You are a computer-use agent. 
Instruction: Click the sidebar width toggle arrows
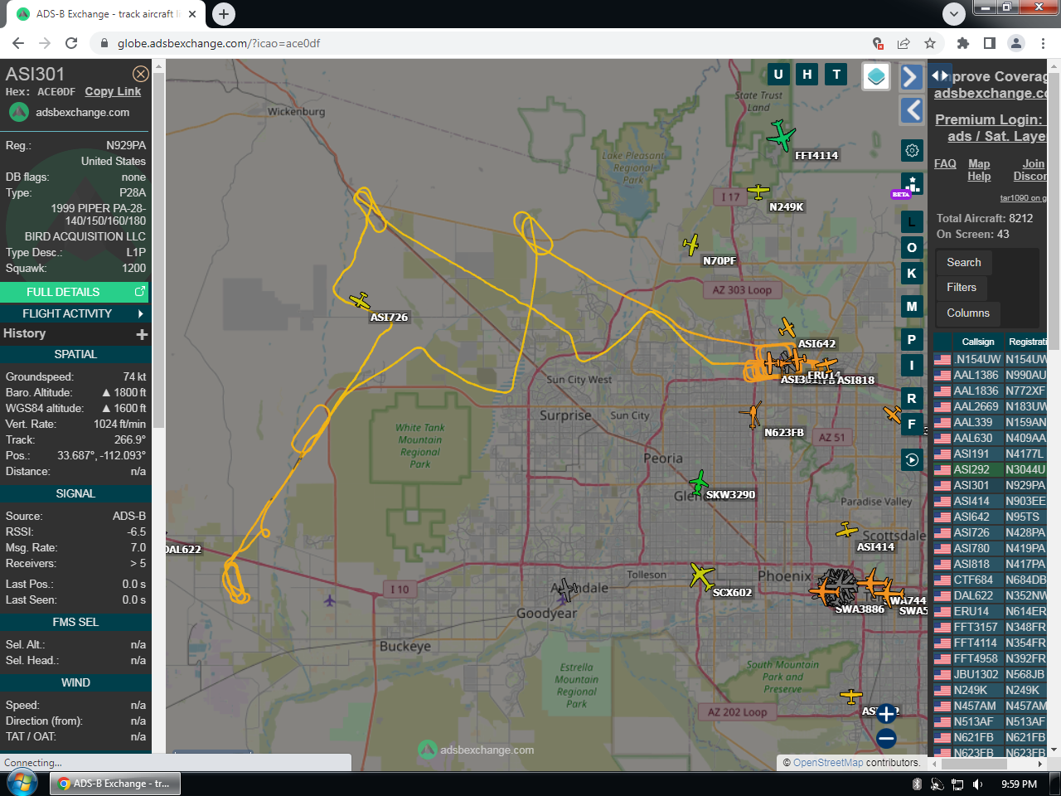click(940, 75)
